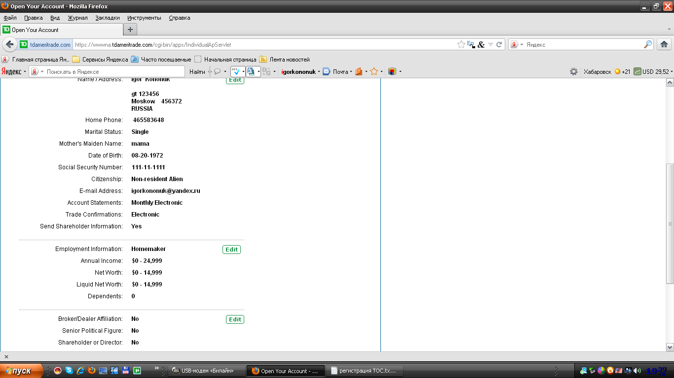This screenshot has height=378, width=674.
Task: Expand the hidden quick launch chevron
Action: [x=157, y=368]
